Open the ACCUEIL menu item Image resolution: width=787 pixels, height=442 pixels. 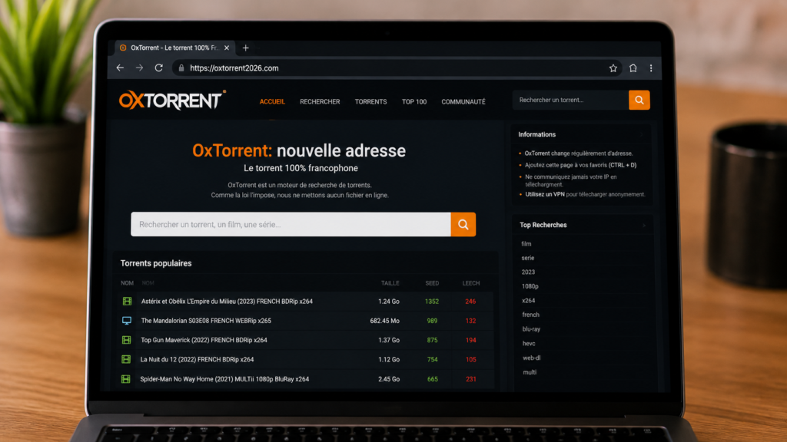tap(272, 102)
